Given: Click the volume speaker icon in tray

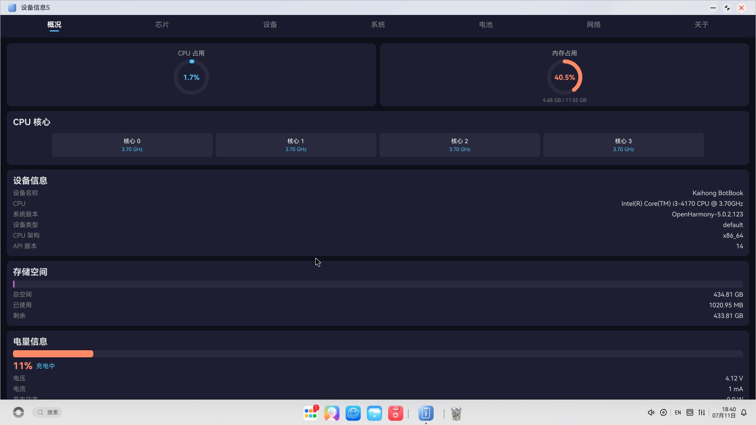Looking at the screenshot, I should (x=651, y=412).
